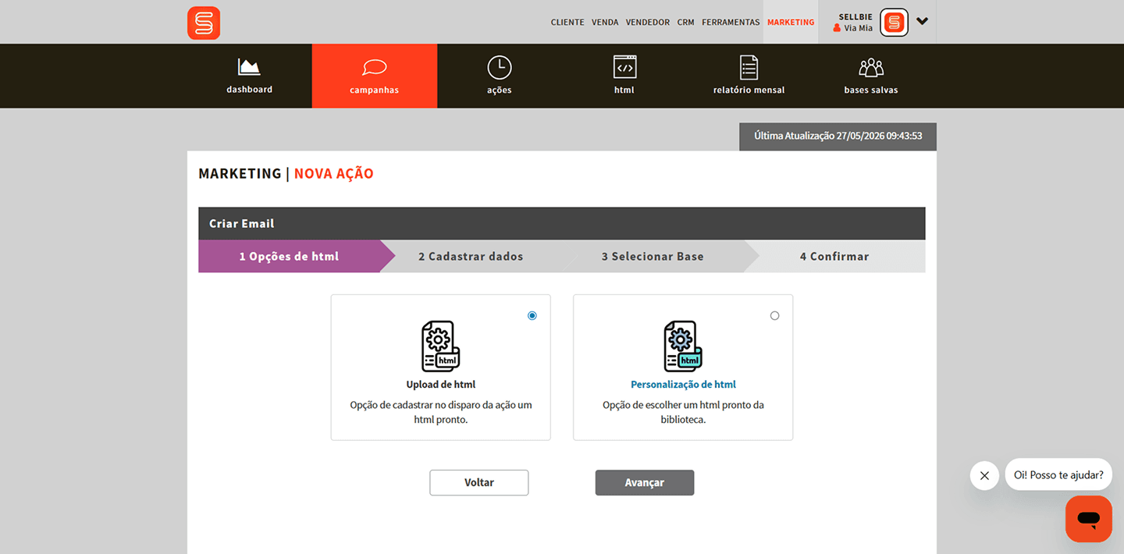Click 'Opção de escolher um html pronto' description
Screen dimensions: 1124x554
coord(683,412)
